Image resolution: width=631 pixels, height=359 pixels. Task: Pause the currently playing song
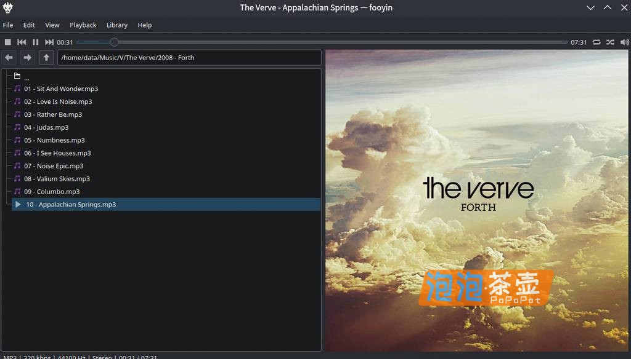pyautogui.click(x=35, y=42)
